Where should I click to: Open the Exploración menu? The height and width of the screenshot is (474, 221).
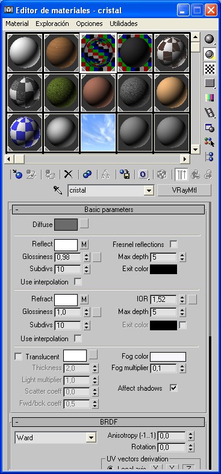tap(52, 24)
